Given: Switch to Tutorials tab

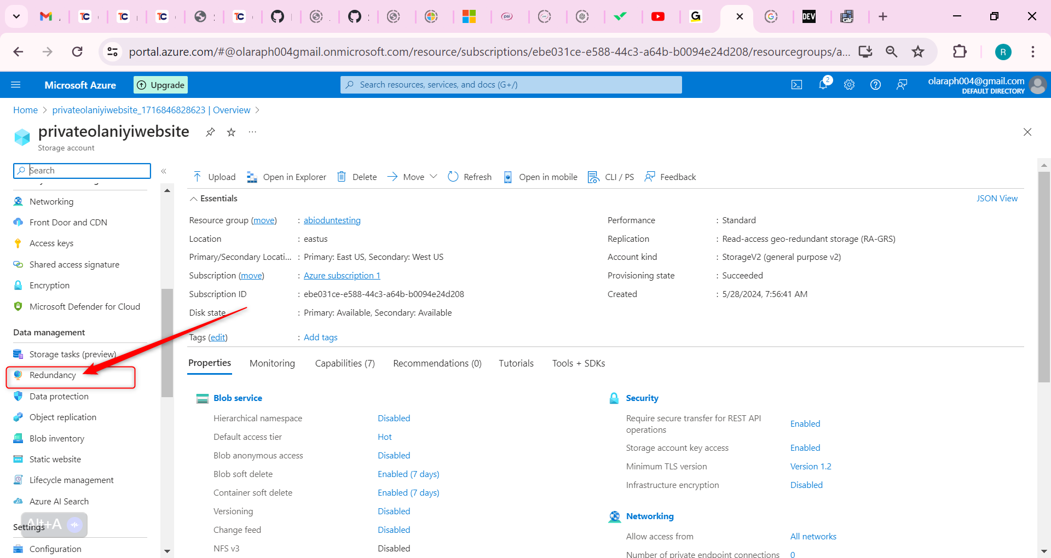Looking at the screenshot, I should [x=516, y=363].
